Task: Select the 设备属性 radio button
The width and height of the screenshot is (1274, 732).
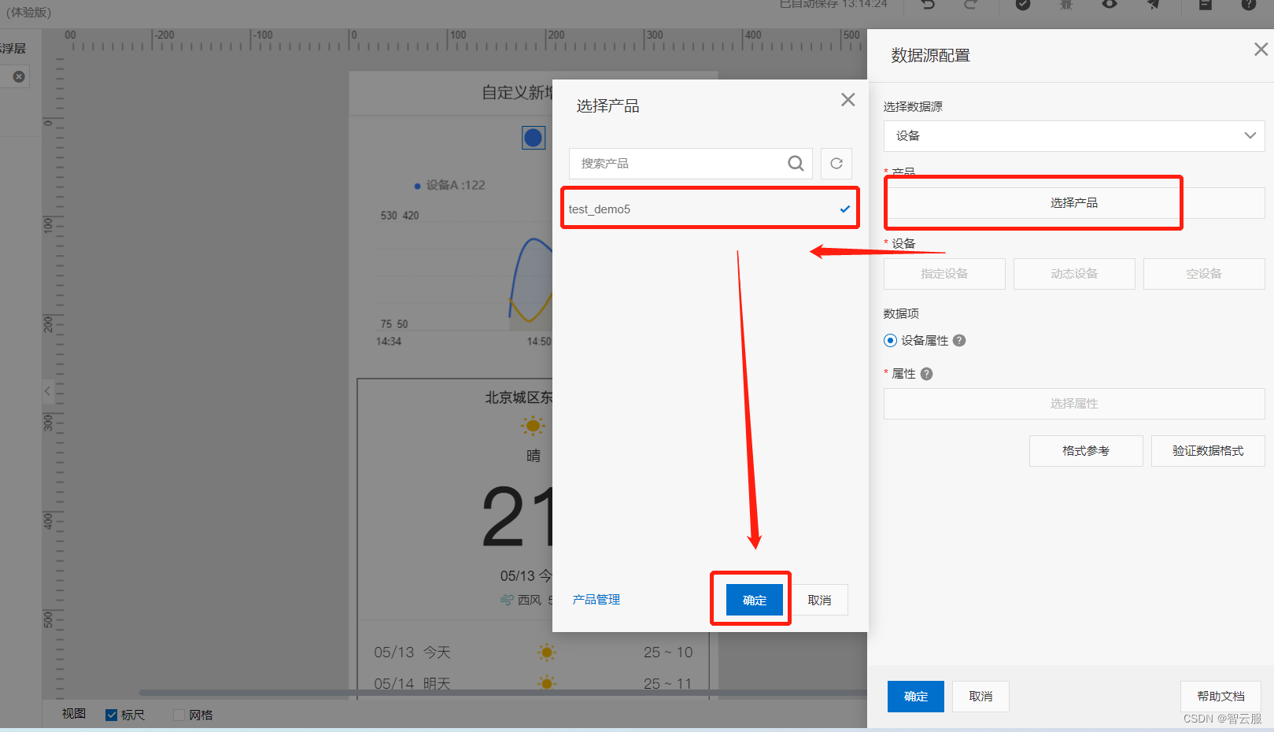Action: pos(890,340)
